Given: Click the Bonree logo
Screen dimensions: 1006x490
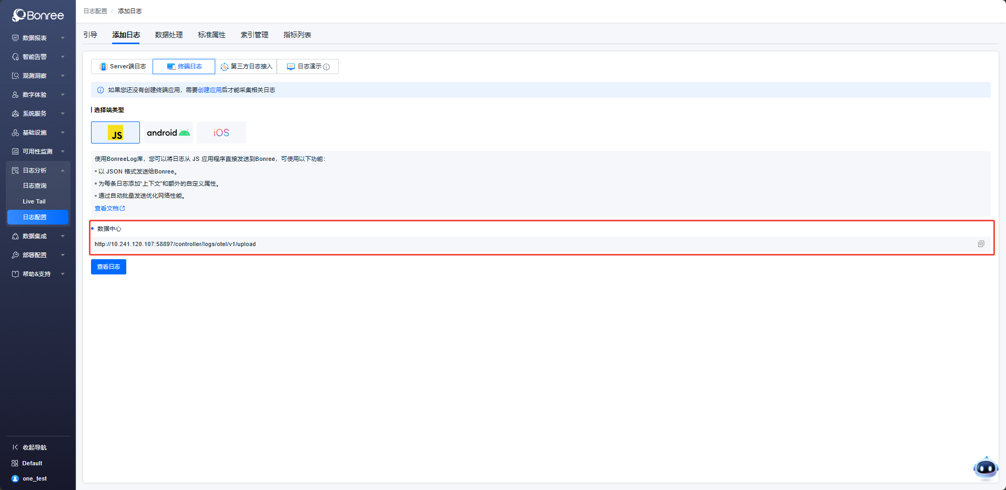Looking at the screenshot, I should pos(38,15).
